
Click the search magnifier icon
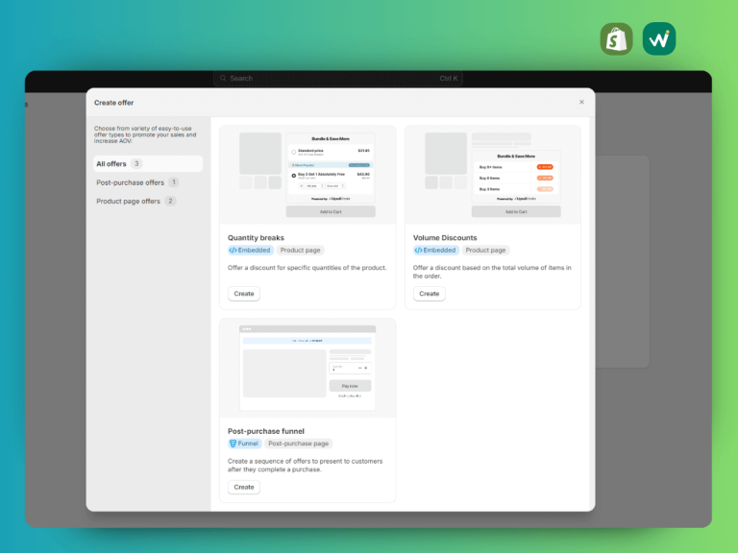pos(223,78)
